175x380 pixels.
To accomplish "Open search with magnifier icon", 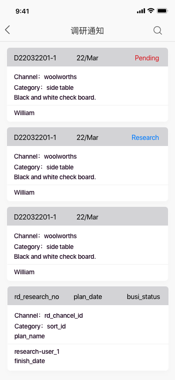I will [x=158, y=30].
